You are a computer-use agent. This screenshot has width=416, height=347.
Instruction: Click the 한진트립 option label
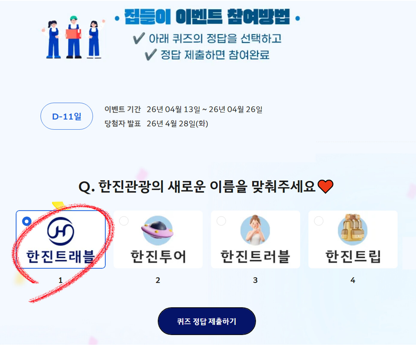click(x=353, y=257)
